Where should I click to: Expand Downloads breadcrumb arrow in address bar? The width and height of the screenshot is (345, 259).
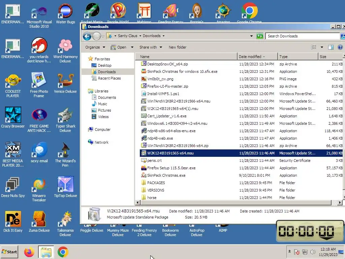[x=163, y=36]
